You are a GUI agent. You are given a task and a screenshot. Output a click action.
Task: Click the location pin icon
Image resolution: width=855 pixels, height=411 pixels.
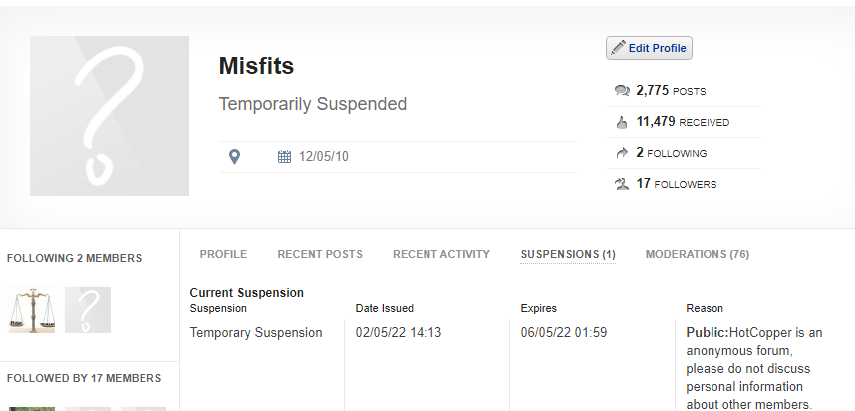click(x=234, y=157)
